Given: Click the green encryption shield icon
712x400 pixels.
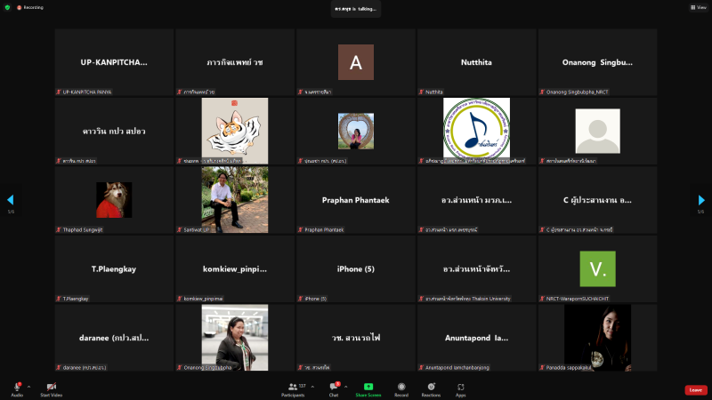Looking at the screenshot, I should 7,7.
